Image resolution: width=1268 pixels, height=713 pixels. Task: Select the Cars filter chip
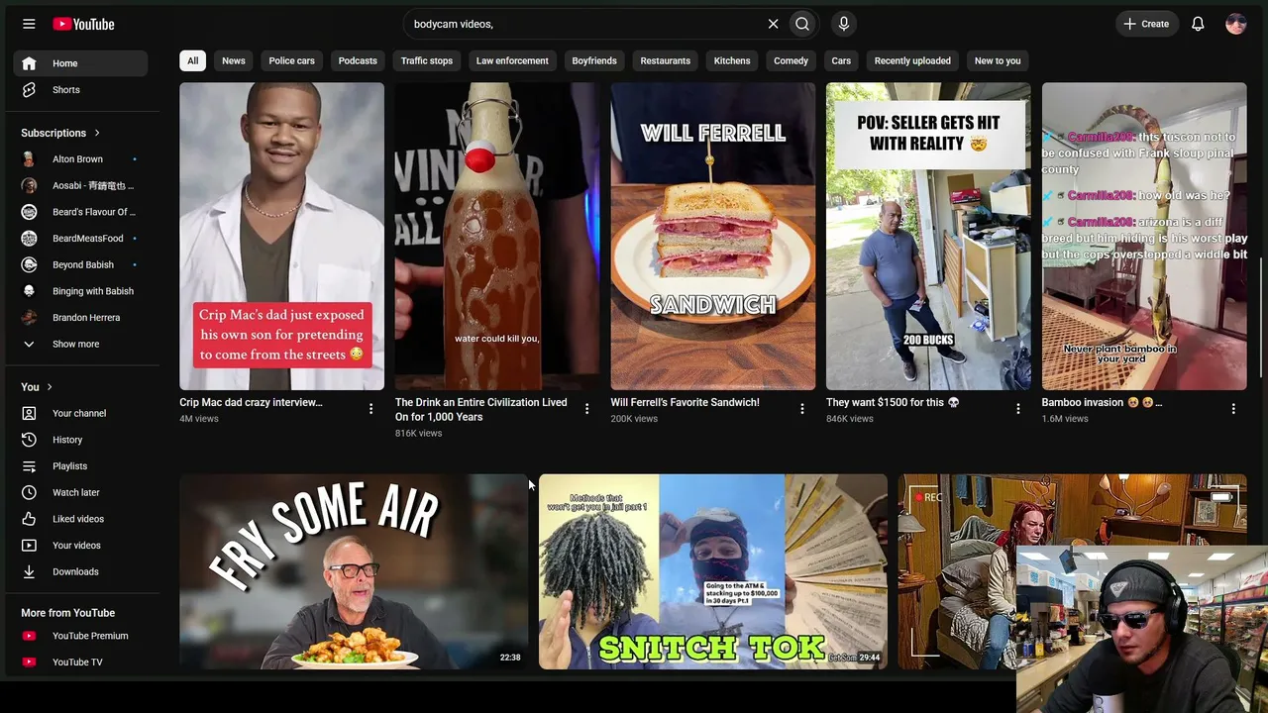tap(841, 60)
